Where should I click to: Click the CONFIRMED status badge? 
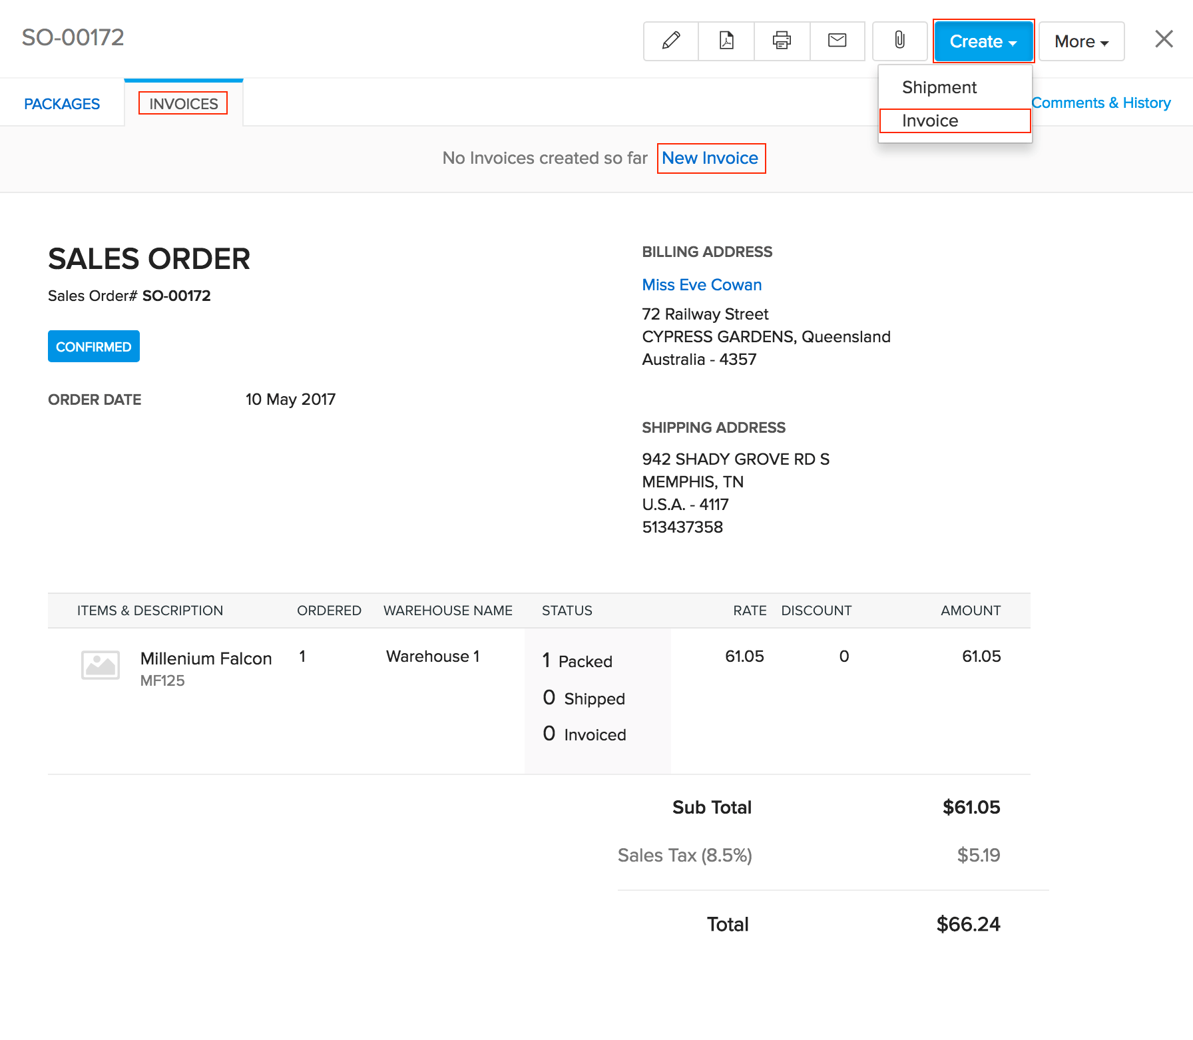pos(93,346)
